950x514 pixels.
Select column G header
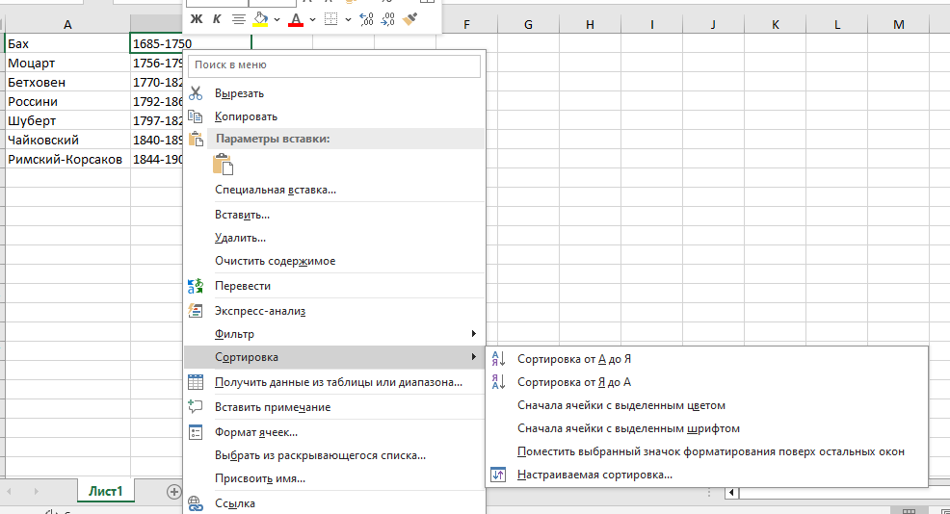(x=528, y=24)
